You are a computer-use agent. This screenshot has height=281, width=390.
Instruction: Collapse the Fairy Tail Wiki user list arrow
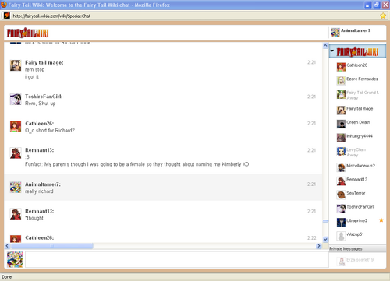point(332,51)
